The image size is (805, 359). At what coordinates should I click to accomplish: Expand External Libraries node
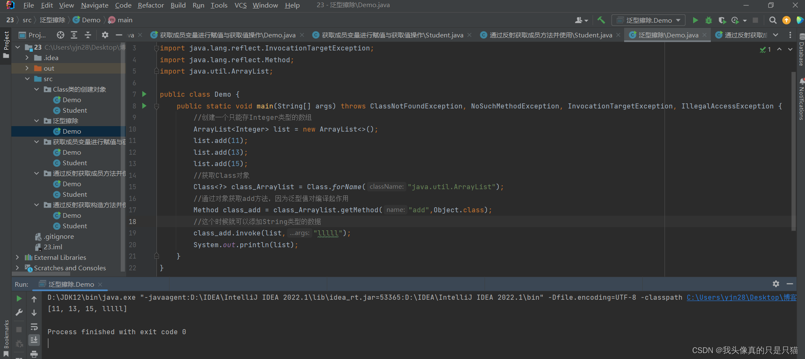[x=17, y=257]
